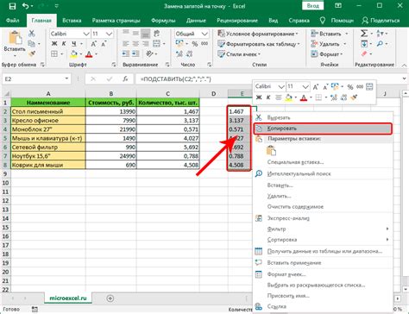
Task: Click the mini toolbar Increase Font Size icon
Action: point(316,86)
